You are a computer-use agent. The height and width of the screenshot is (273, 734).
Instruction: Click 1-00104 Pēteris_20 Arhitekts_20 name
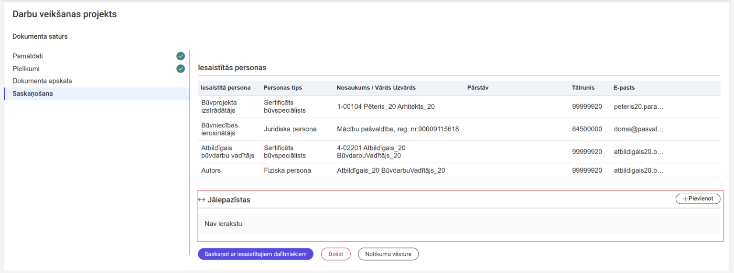386,106
